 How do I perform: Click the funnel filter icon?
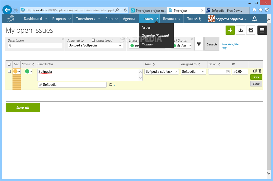coord(199,44)
